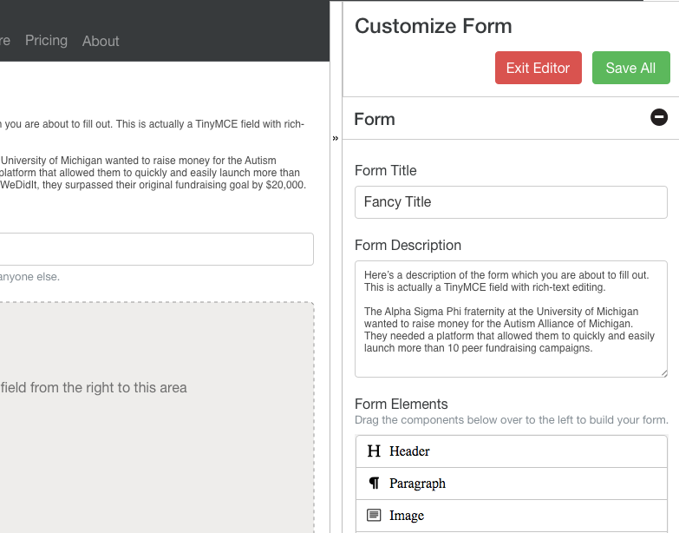Select the Paragraph element's pilcrow icon

coord(374,483)
